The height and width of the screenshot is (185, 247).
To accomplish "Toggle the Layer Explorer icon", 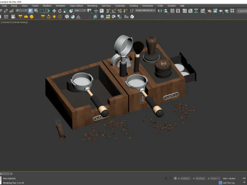I will point(178,11).
